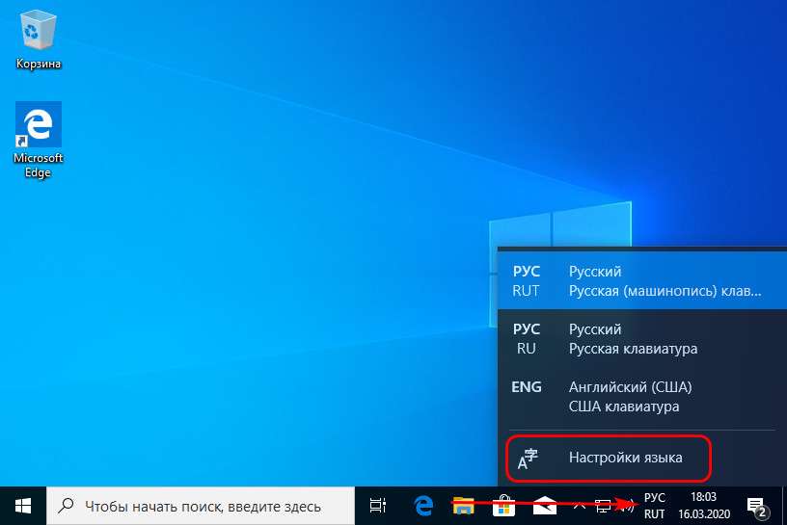Select the Microsoft Edge desktop shortcut
The image size is (787, 525).
[x=39, y=140]
